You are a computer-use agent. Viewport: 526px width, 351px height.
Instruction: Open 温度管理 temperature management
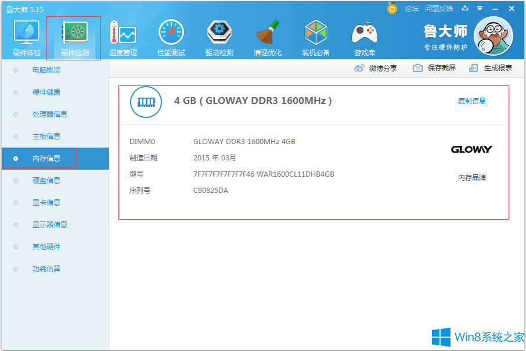123,37
